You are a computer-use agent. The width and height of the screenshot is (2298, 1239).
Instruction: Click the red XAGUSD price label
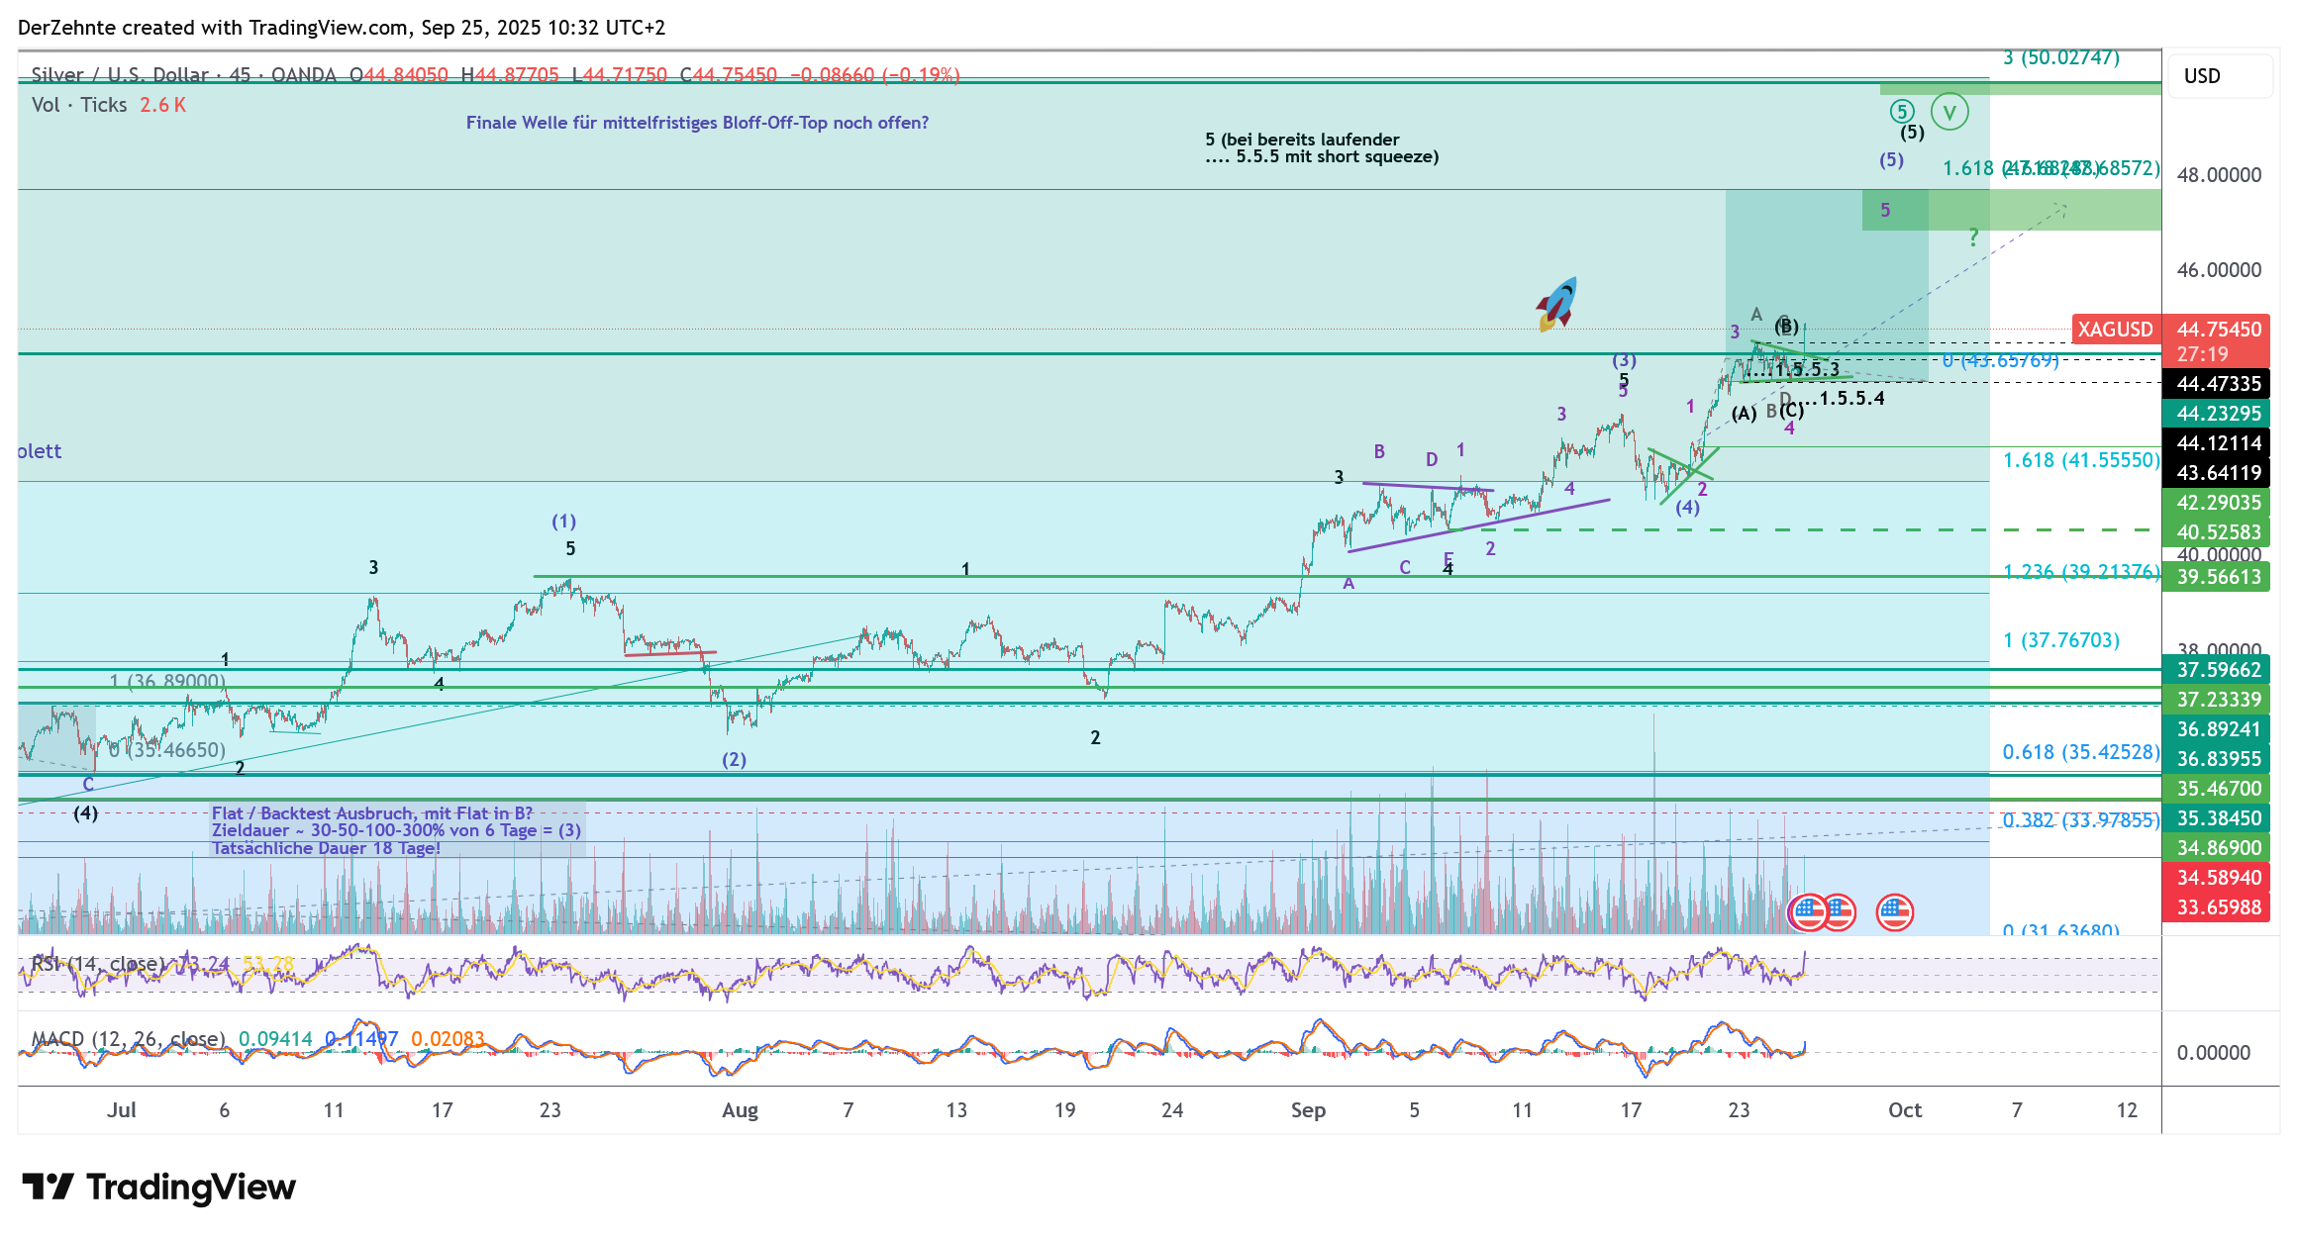pyautogui.click(x=2115, y=330)
